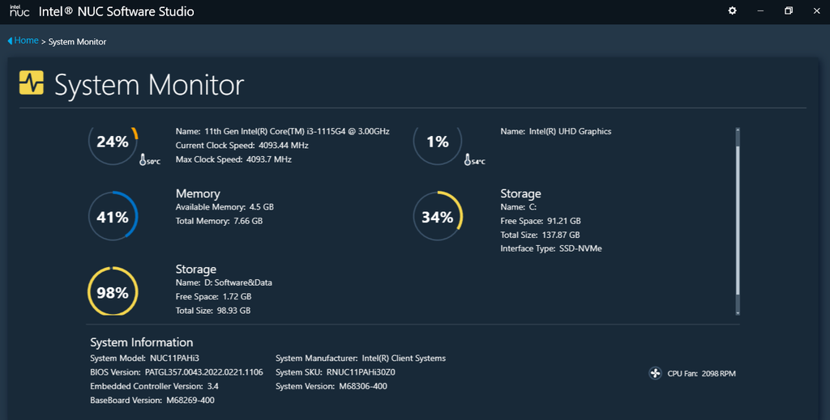Click the 34% C: storage gauge
Image resolution: width=830 pixels, height=420 pixels.
tap(438, 217)
